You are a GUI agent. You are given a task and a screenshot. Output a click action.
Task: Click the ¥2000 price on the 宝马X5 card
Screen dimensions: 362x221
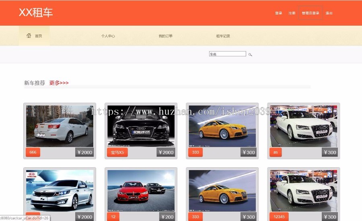[x=166, y=152]
